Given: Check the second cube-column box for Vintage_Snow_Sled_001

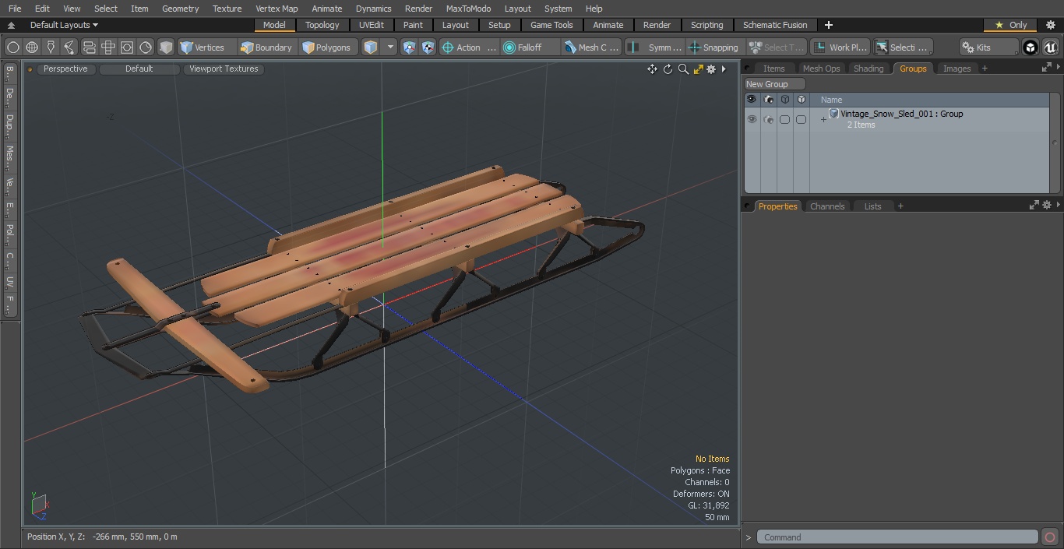Looking at the screenshot, I should click(801, 119).
